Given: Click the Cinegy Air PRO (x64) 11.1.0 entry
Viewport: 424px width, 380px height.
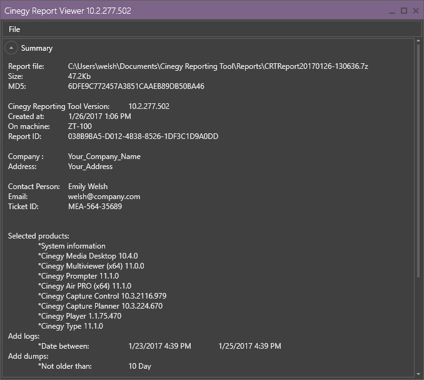Looking at the screenshot, I should (x=84, y=286).
